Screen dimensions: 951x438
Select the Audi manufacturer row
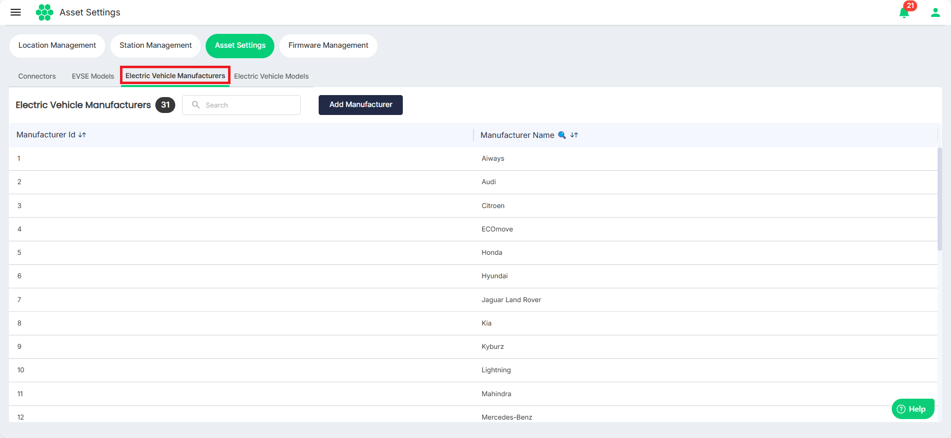(473, 182)
